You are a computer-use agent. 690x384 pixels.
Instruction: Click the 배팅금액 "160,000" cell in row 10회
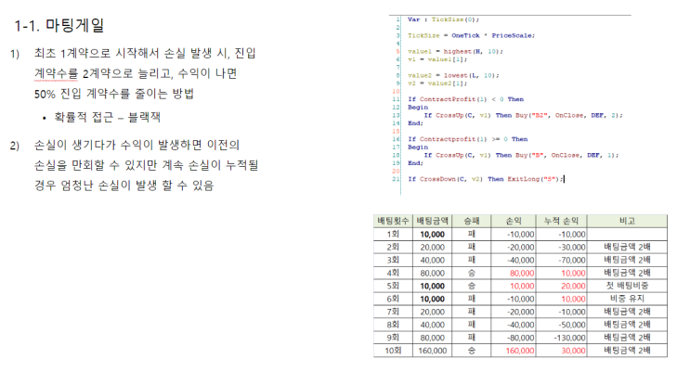(x=432, y=351)
